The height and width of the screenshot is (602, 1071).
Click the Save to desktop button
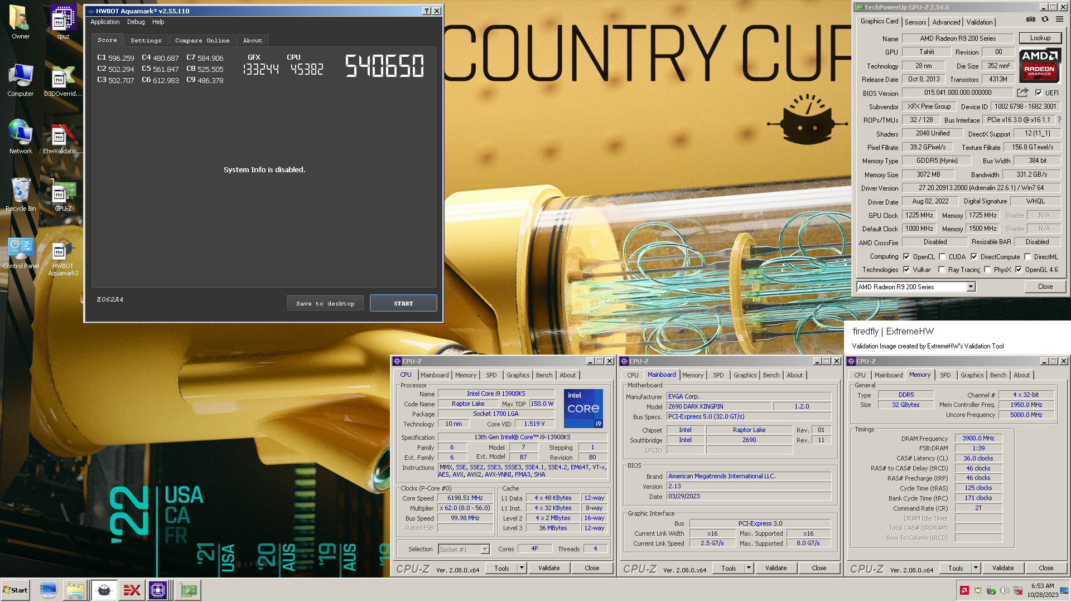point(325,303)
